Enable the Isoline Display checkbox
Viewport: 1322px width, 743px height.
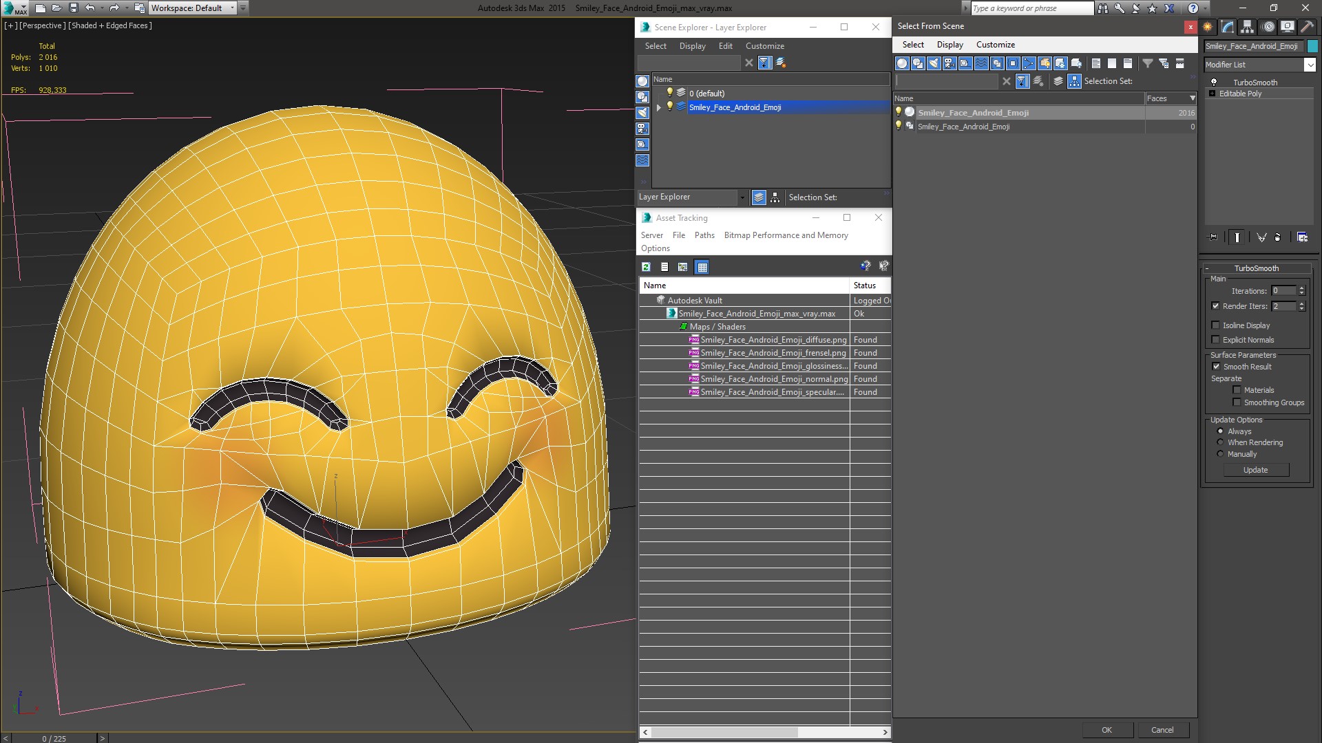pos(1216,325)
